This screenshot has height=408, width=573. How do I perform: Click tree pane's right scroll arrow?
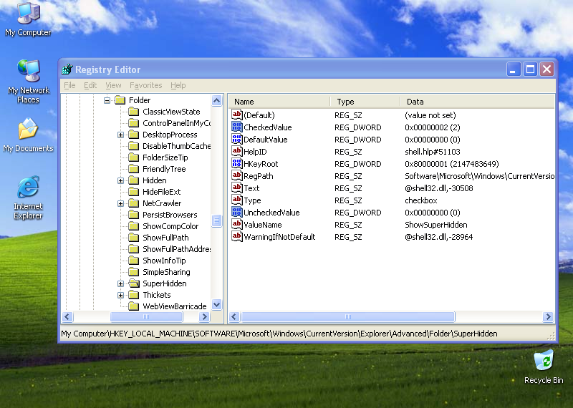(x=205, y=316)
